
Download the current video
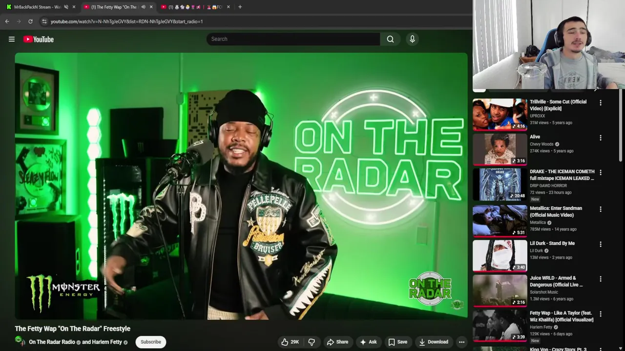(x=434, y=342)
